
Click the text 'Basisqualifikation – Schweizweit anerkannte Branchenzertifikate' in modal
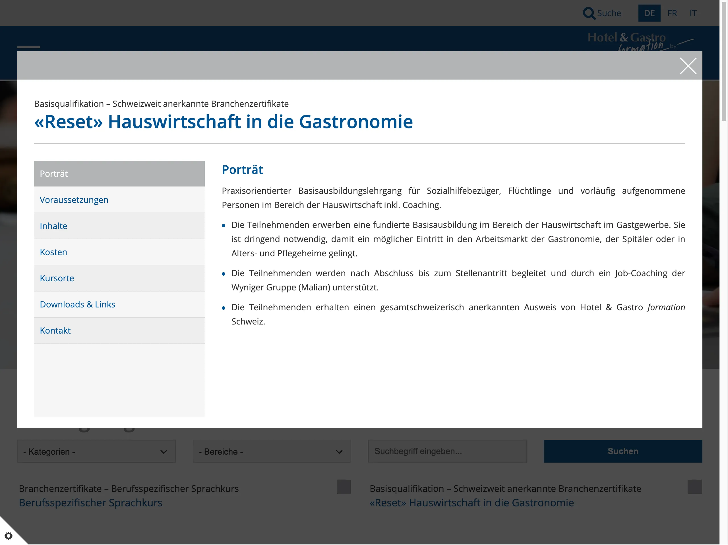[x=161, y=104]
